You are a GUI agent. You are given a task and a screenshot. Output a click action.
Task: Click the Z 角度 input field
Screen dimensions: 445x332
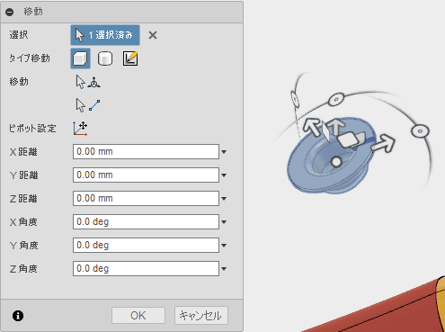146,269
